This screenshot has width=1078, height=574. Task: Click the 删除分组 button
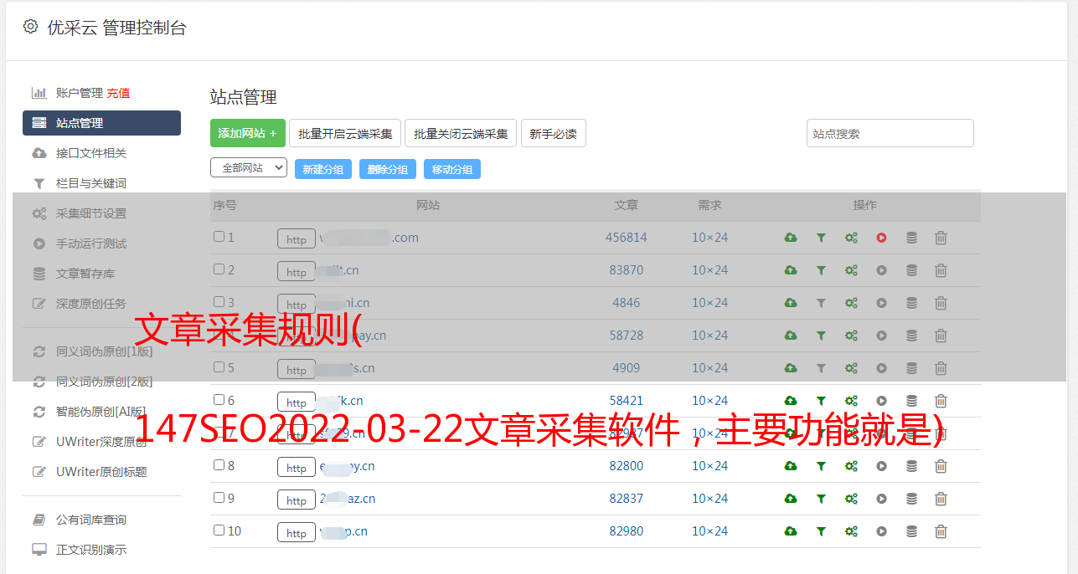[388, 169]
